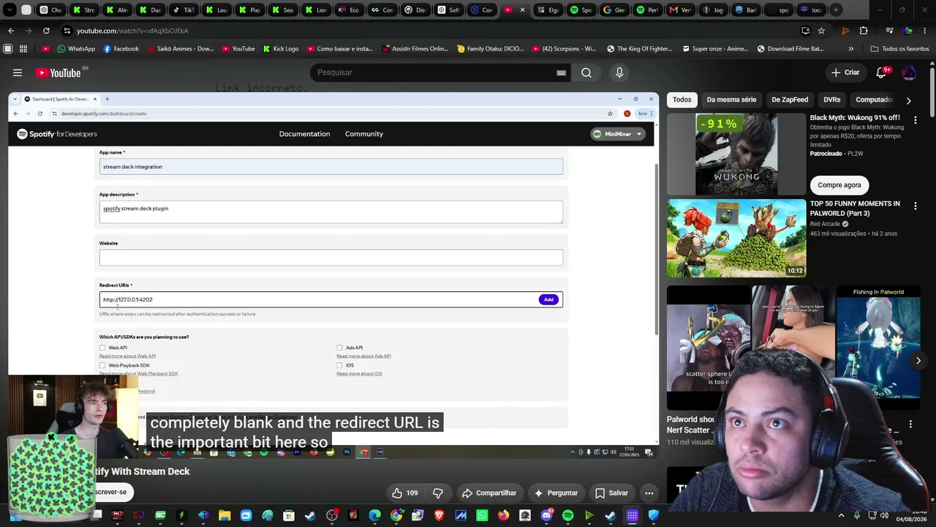Viewport: 936px width, 527px height.
Task: Show hidden system tray icons
Action: pyautogui.click(x=841, y=515)
